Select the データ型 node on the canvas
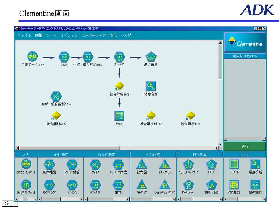 tap(119, 57)
